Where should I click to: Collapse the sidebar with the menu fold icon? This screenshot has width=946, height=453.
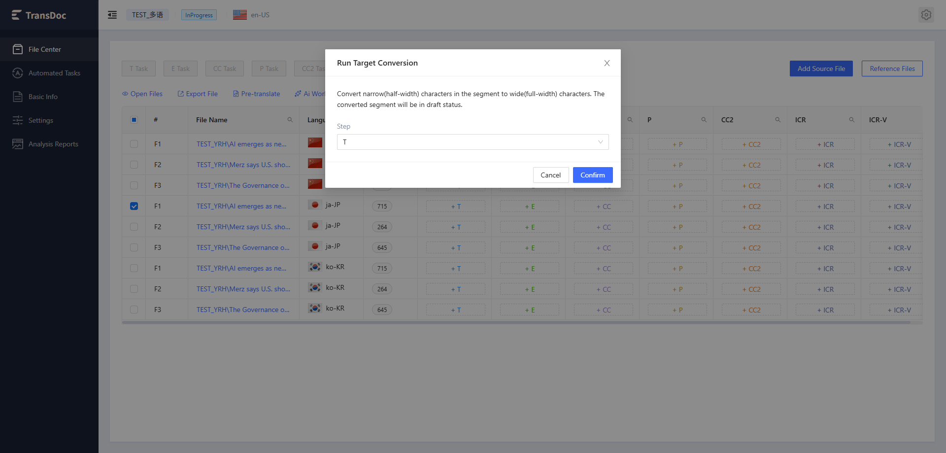point(112,15)
